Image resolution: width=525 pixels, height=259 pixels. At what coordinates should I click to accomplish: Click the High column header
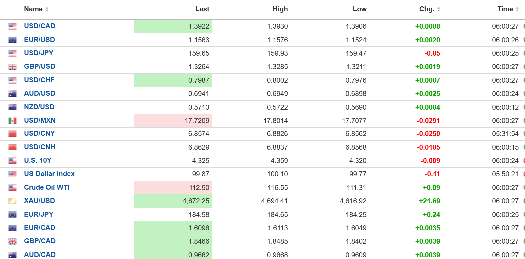click(x=280, y=9)
